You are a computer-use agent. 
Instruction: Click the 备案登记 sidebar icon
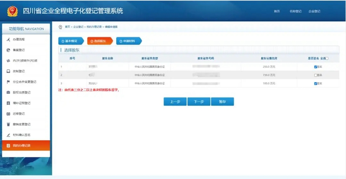pos(8,50)
